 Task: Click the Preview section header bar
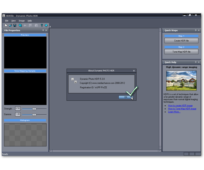(x=25, y=35)
